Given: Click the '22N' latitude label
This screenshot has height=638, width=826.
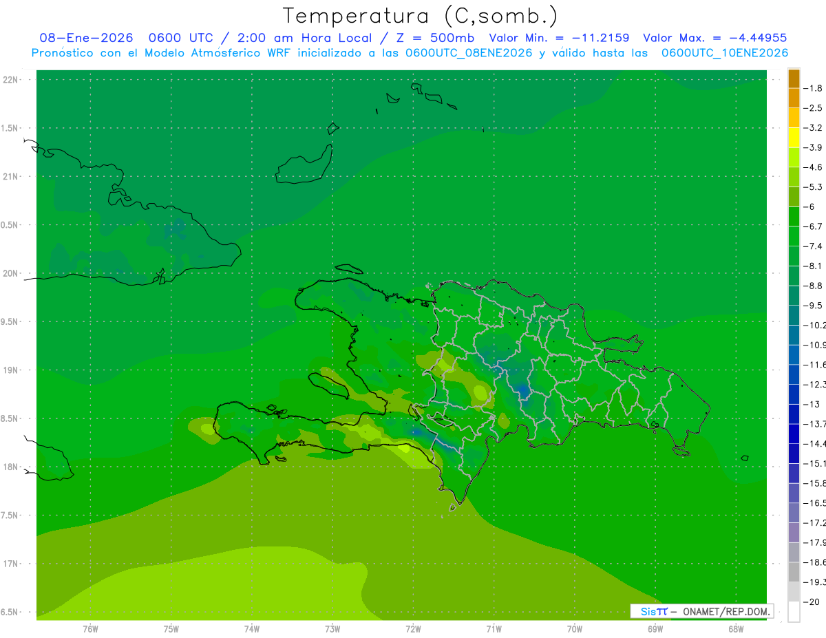Looking at the screenshot, I should 10,79.
